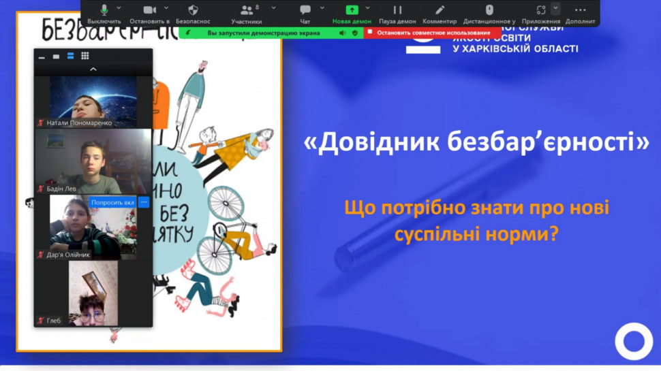This screenshot has width=661, height=371.
Task: Click the green shield icon in sharing bar
Action: pos(355,33)
